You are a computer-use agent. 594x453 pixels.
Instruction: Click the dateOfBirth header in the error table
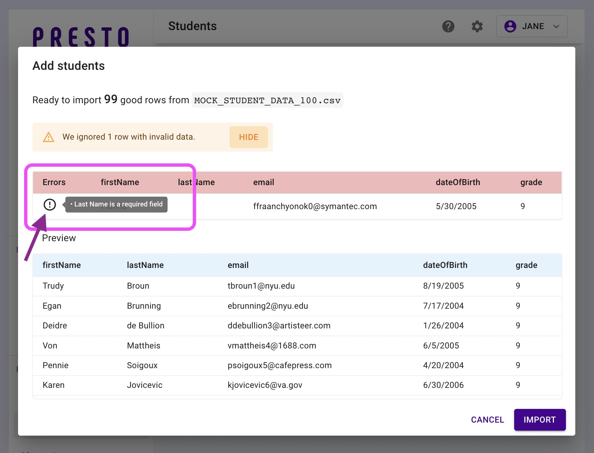click(x=458, y=182)
